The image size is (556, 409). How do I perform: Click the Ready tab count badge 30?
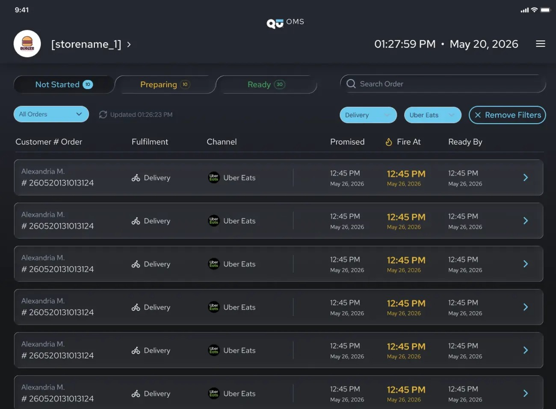pos(280,85)
